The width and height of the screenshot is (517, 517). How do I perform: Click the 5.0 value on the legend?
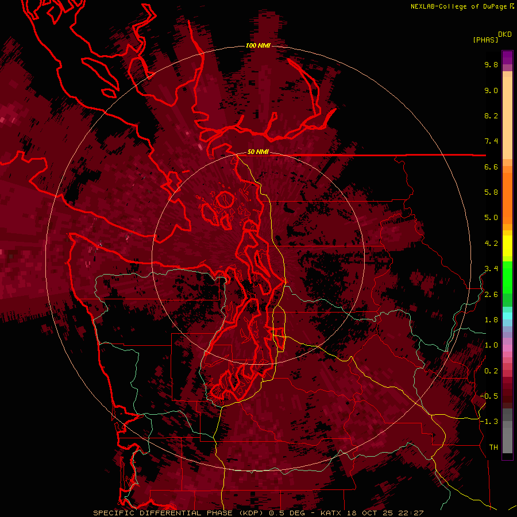tap(491, 218)
